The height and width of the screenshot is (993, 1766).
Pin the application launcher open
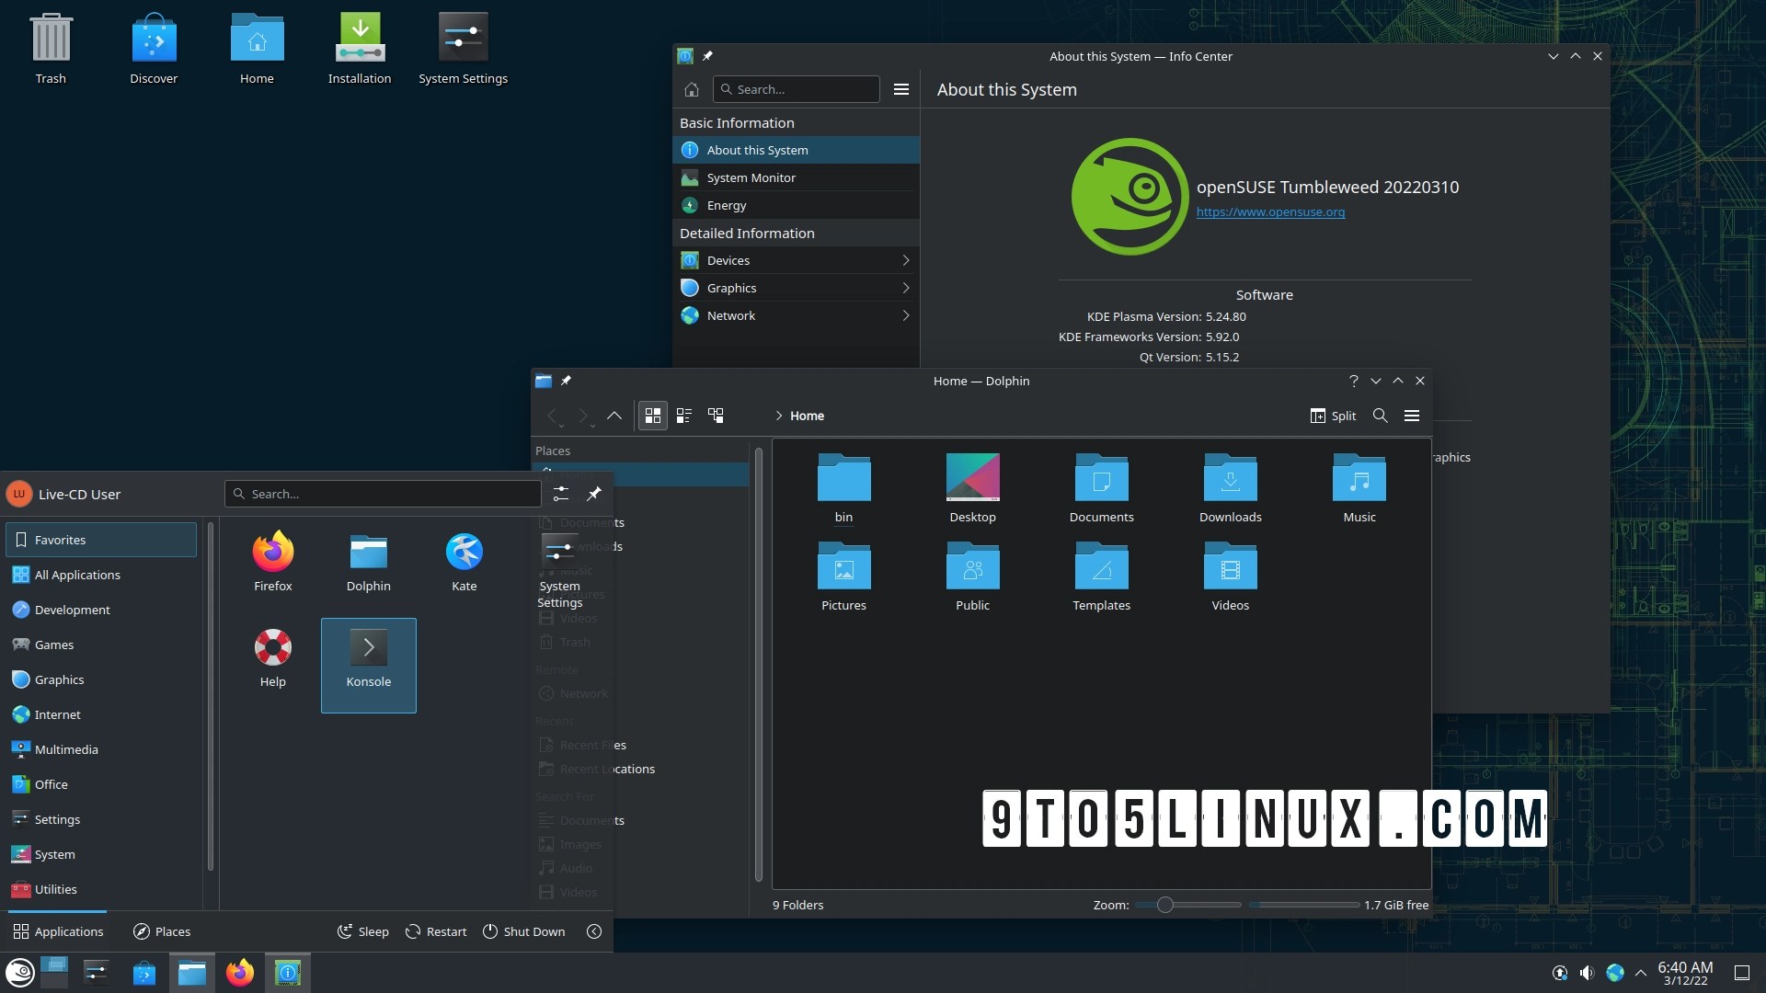point(594,494)
